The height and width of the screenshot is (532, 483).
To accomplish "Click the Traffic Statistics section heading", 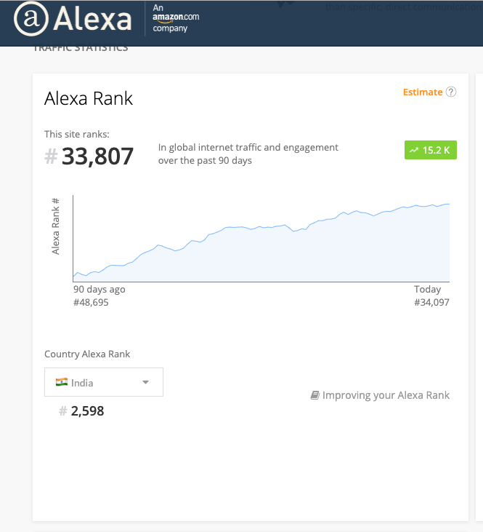I will [80, 48].
